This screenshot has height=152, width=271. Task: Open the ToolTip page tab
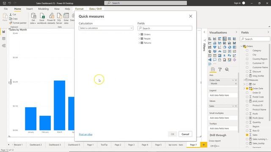pyautogui.click(x=104, y=145)
